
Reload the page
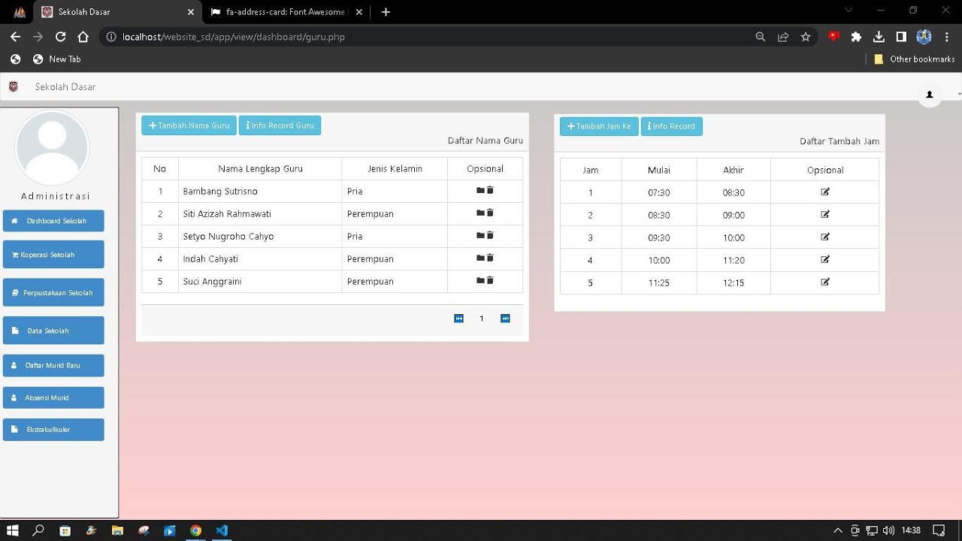click(x=60, y=37)
